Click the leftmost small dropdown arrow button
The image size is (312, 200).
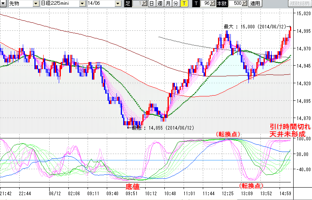(x=4, y=4)
